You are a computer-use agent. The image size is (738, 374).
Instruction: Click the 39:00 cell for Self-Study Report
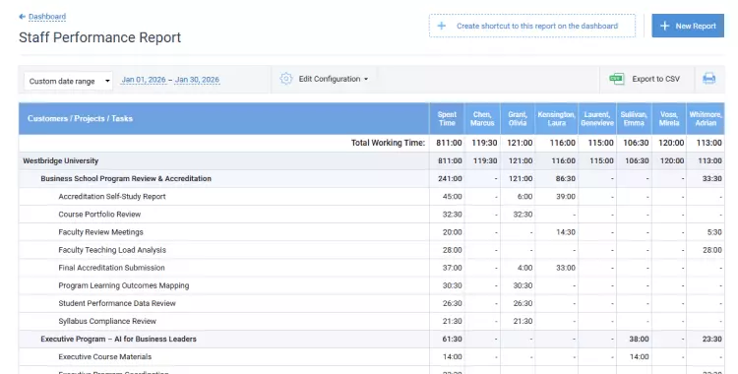pyautogui.click(x=566, y=197)
